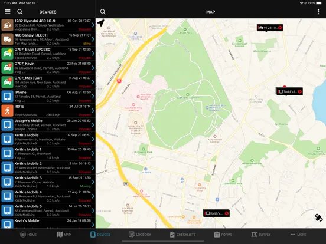326x244 pixels.
Task: Tap the car icon for G797_Kevin
Action: click(7, 68)
